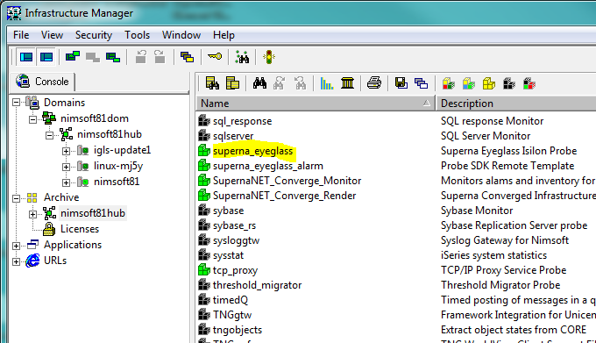Open the View menu
596x343 pixels.
(x=52, y=35)
